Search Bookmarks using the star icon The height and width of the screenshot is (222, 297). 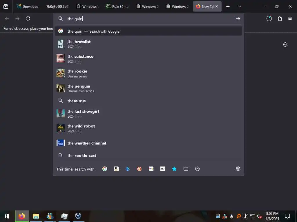[x=174, y=169]
